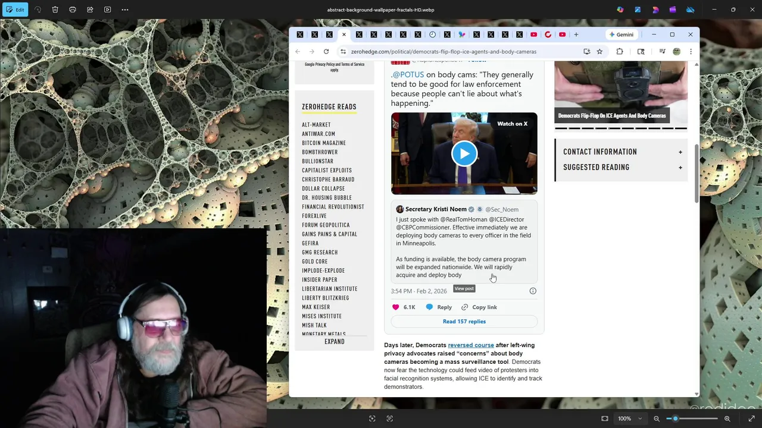Delete the image with the trash icon
This screenshot has width=762, height=428.
[x=55, y=10]
